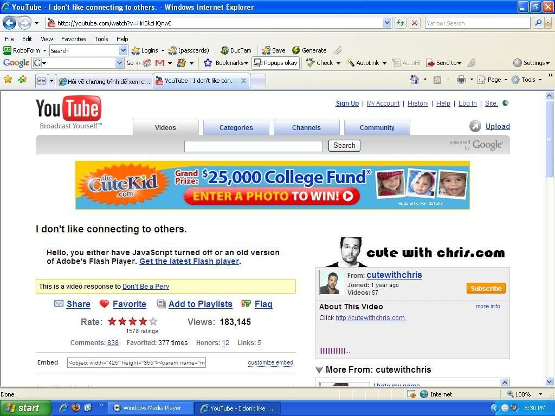Screen dimensions: 555x416
Task: Click the RoboForm Generate password button
Action: click(309, 50)
